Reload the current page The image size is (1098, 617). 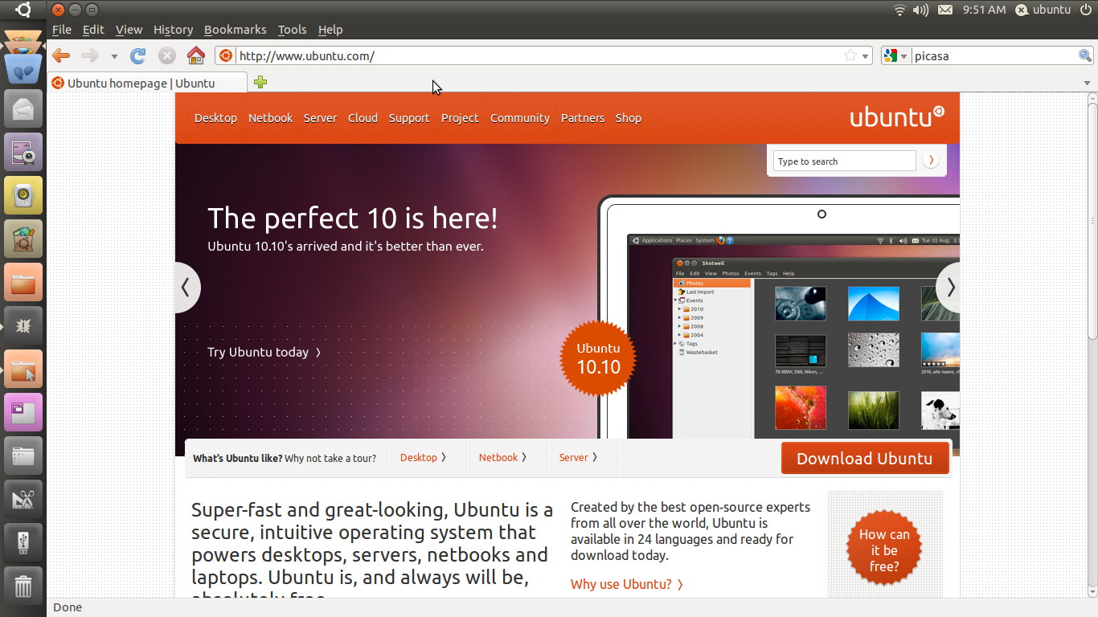click(x=137, y=55)
